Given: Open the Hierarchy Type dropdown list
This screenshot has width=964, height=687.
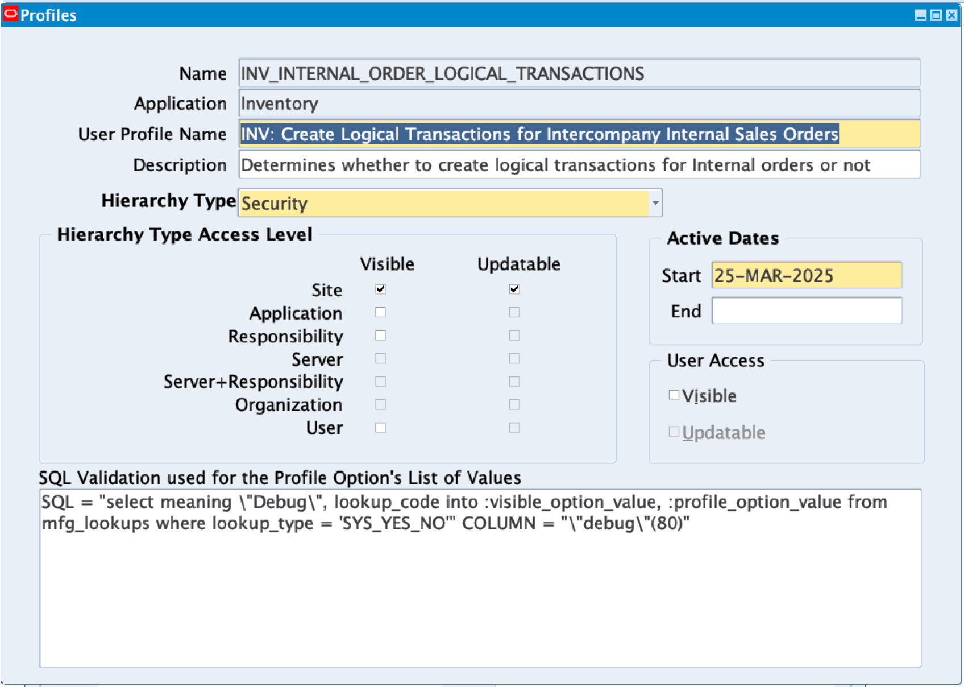Looking at the screenshot, I should pos(656,202).
